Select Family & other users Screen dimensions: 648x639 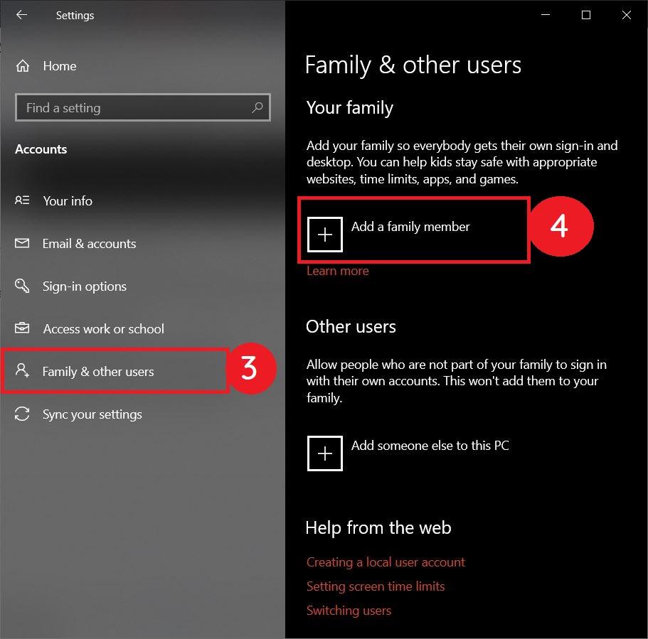click(98, 371)
